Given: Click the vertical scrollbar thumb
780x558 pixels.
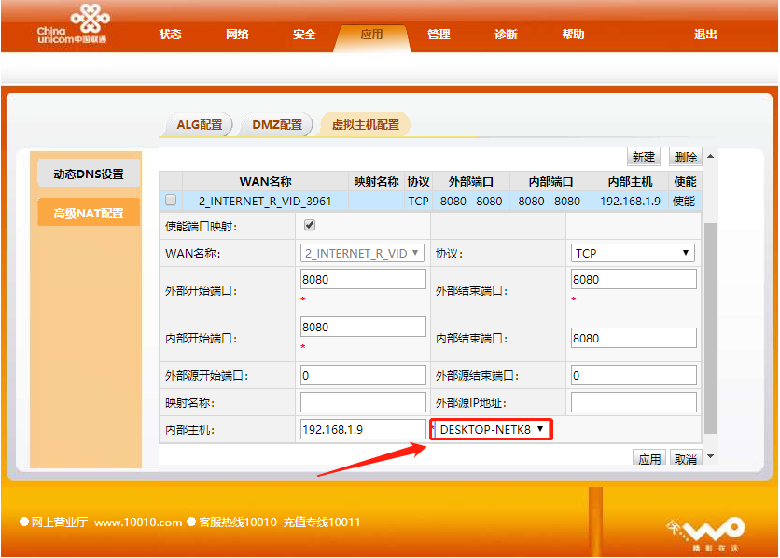Looking at the screenshot, I should (x=710, y=328).
